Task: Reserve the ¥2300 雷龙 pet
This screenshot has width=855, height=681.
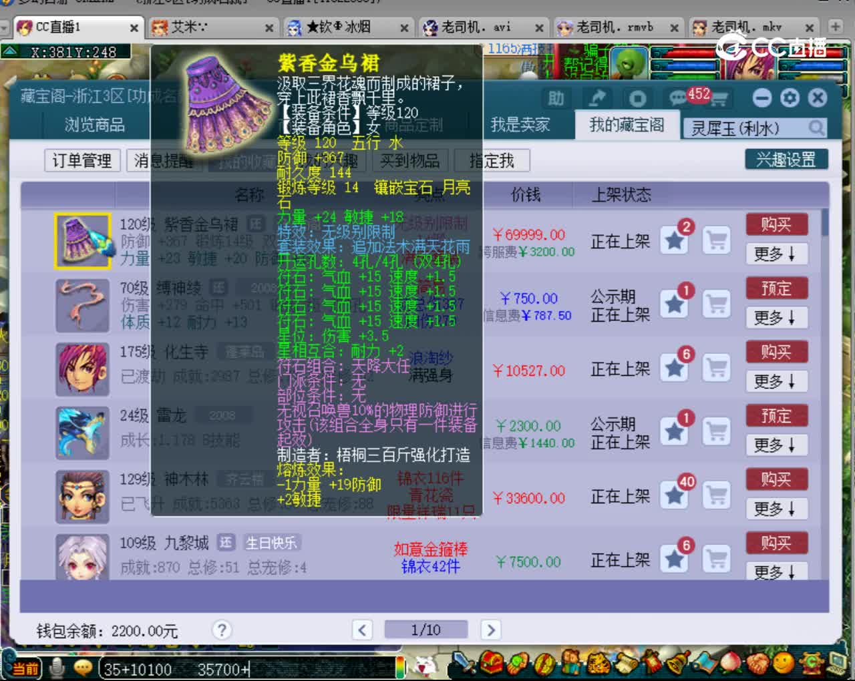Action: (x=776, y=416)
